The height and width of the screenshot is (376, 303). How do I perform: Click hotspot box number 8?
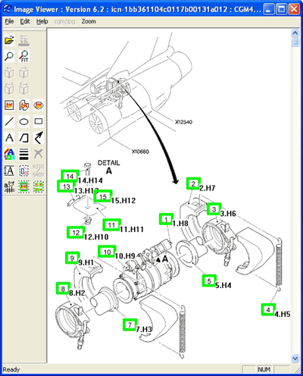63,289
